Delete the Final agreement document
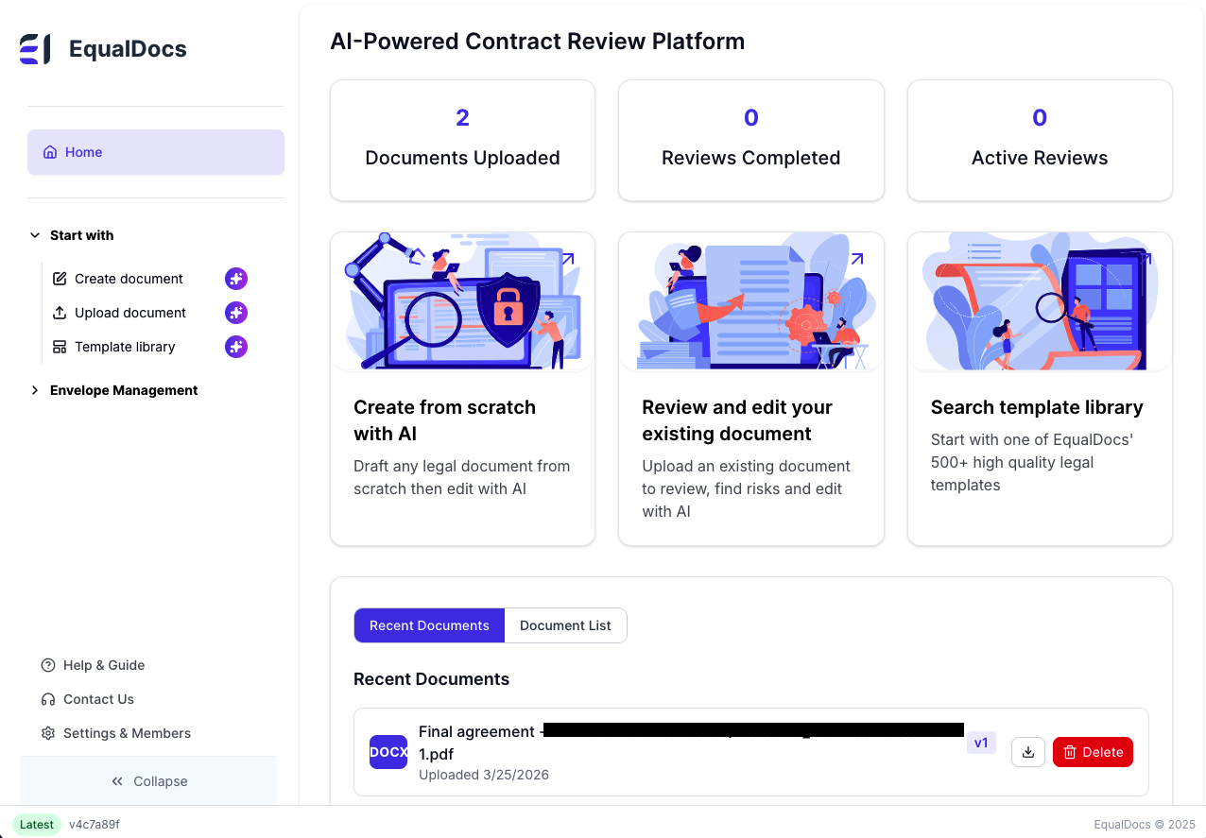The width and height of the screenshot is (1206, 838). [1093, 752]
